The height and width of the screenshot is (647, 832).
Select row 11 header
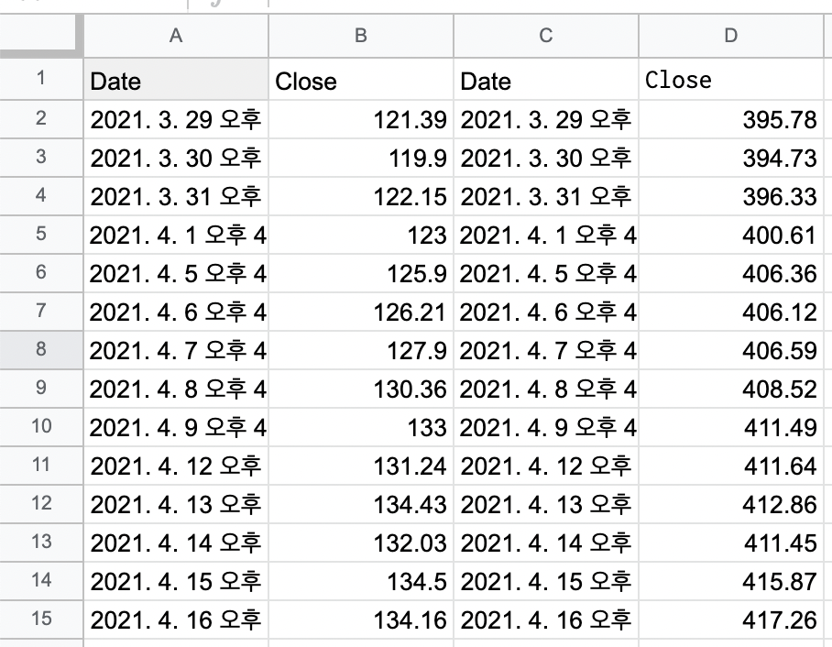[x=41, y=466]
